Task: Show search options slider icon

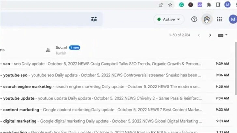Action: click(x=94, y=19)
